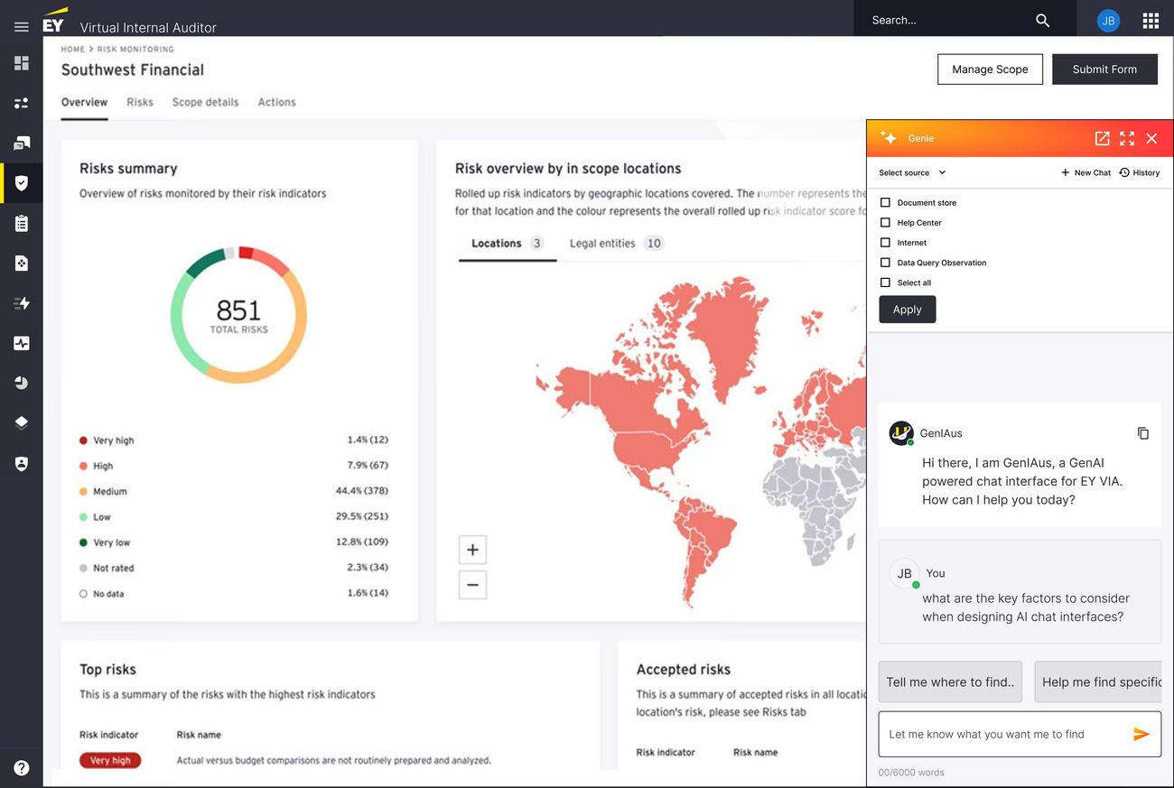The width and height of the screenshot is (1174, 788).
Task: Open Risk Monitoring breadcrumb link
Action: [x=135, y=50]
